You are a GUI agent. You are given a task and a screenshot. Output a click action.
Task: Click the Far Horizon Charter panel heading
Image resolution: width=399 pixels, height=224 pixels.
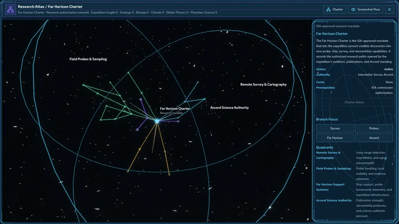[x=332, y=34]
